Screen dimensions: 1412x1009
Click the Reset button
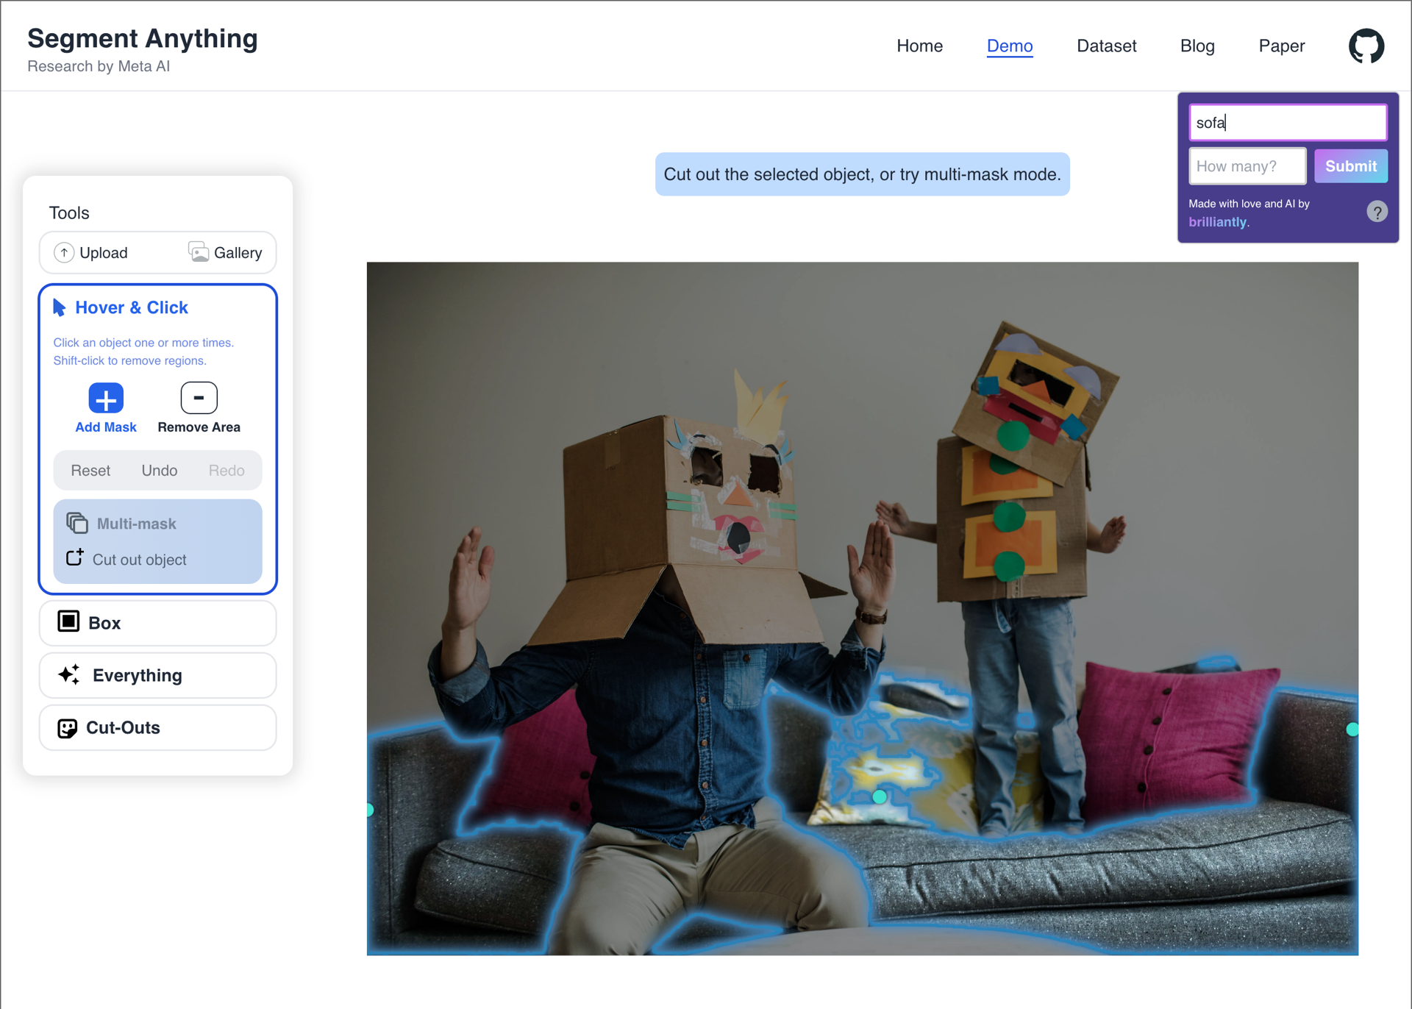pos(90,471)
